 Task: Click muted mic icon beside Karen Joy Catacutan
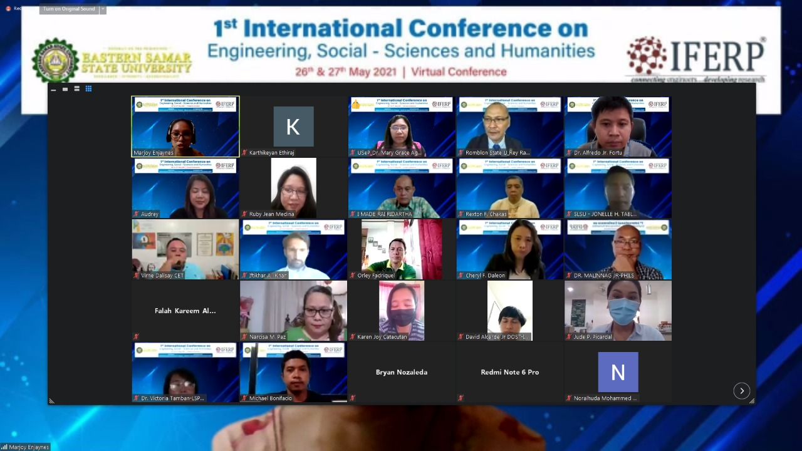[353, 337]
